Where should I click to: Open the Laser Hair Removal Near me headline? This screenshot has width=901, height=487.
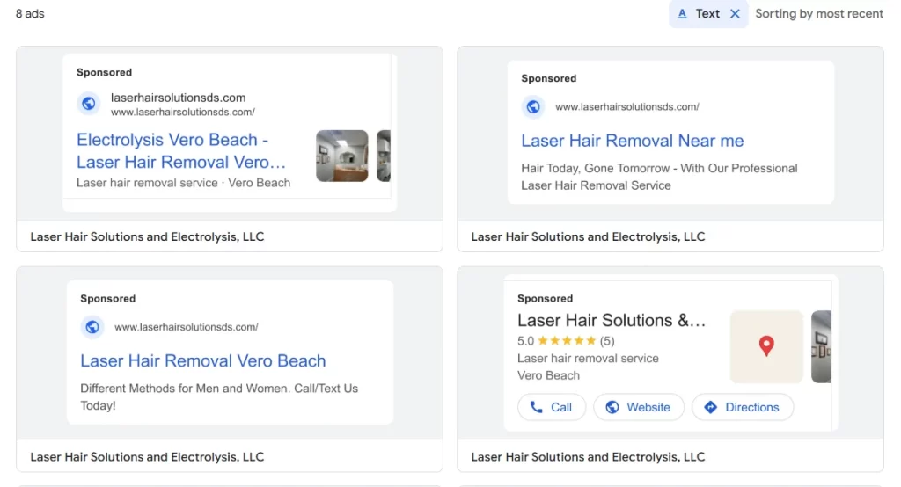(632, 141)
